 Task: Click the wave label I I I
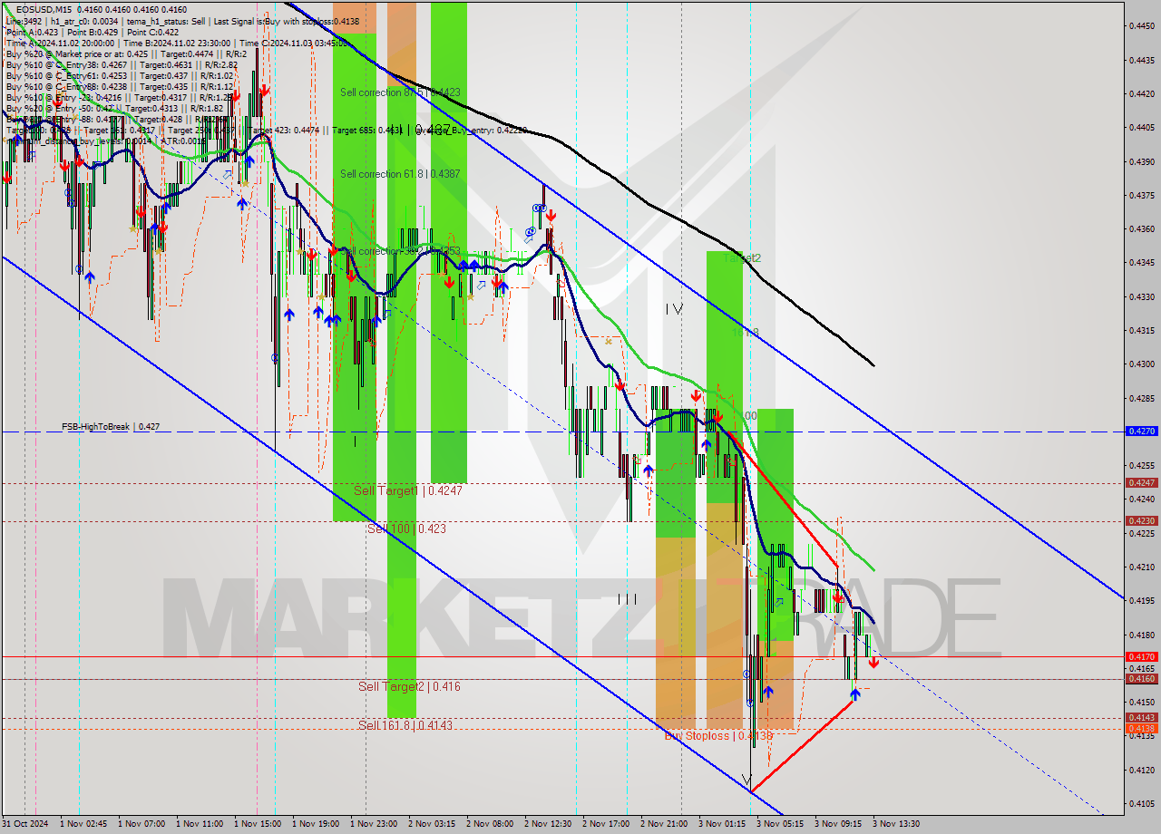627,599
